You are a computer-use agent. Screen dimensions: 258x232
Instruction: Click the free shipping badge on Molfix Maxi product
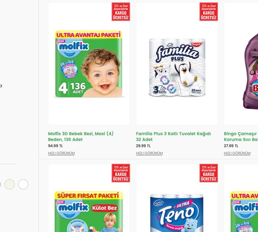tap(121, 12)
